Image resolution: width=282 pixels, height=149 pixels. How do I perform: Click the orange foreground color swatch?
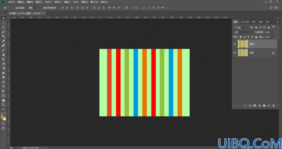point(2,117)
